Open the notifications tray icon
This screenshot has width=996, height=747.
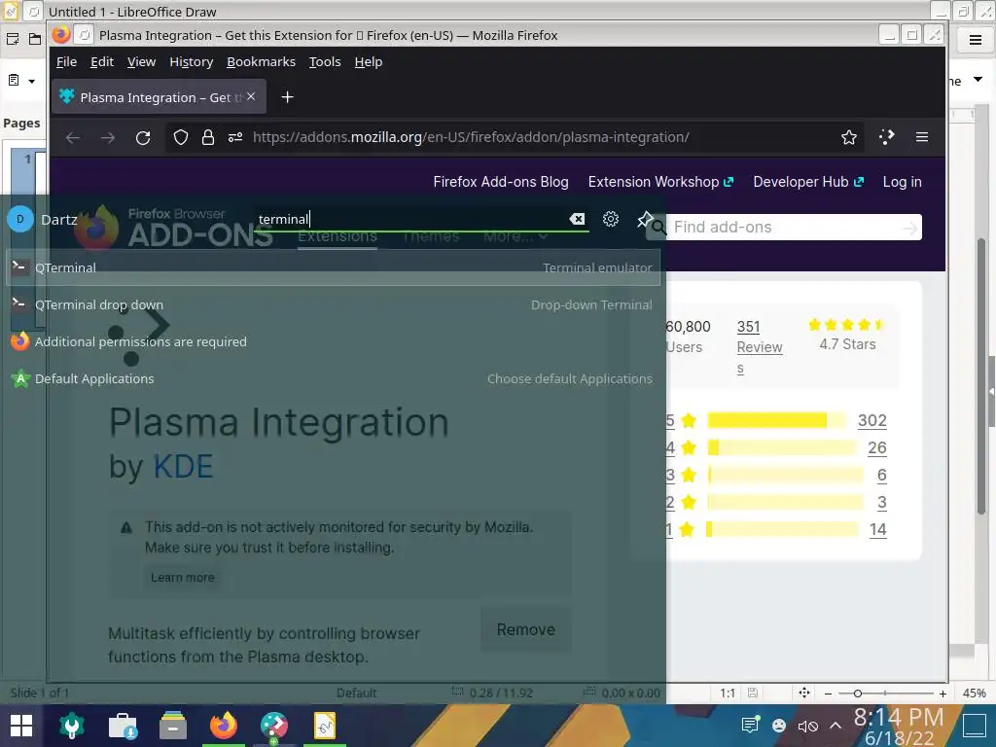750,725
